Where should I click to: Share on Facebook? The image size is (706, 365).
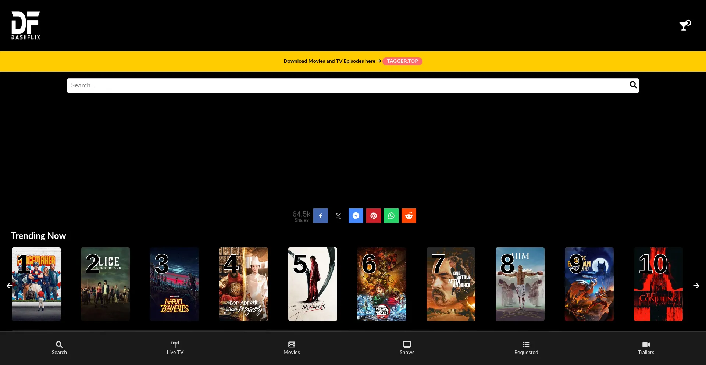coord(320,216)
